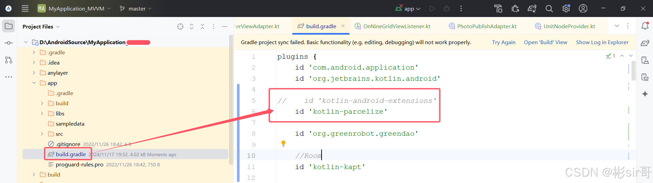This screenshot has height=183, width=653.
Task: Expand the src folder
Action: click(x=42, y=134)
